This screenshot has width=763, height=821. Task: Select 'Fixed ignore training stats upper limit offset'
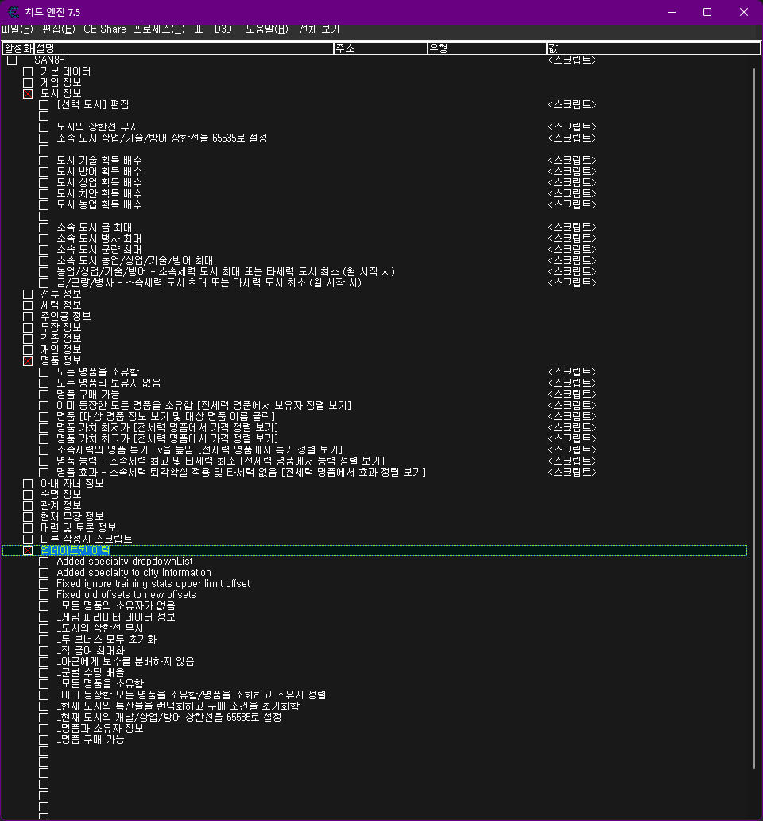pyautogui.click(x=153, y=583)
